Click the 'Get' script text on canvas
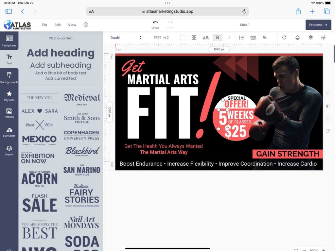This screenshot has height=251, width=335. (x=133, y=68)
